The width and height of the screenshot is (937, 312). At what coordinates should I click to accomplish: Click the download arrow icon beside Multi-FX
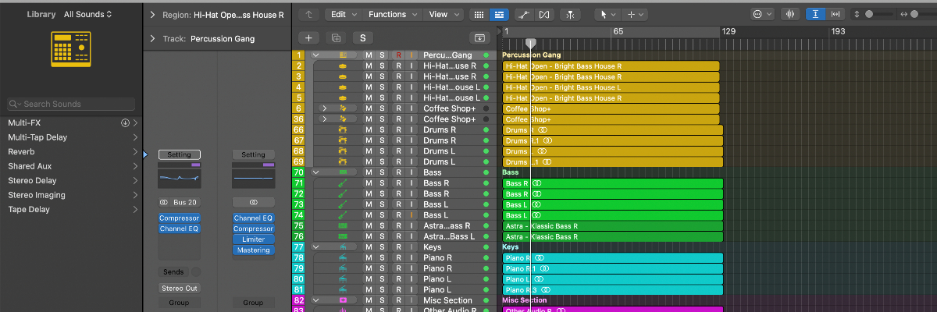click(x=125, y=123)
